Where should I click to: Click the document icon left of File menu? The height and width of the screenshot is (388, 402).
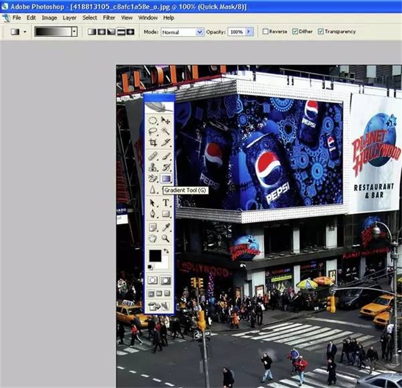[6, 18]
